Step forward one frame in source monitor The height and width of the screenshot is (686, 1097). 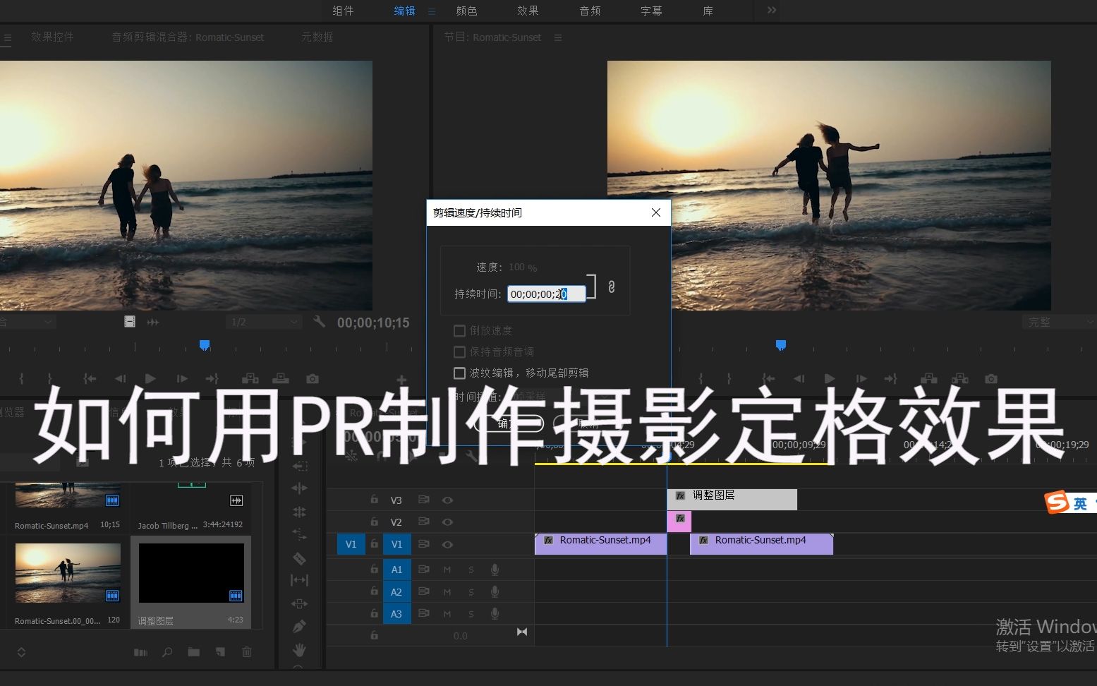(x=182, y=379)
